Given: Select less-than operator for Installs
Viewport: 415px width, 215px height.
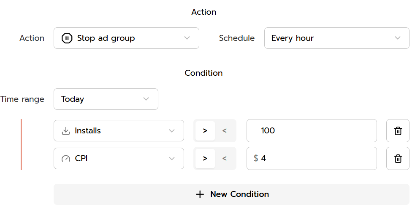Looking at the screenshot, I should click(225, 131).
